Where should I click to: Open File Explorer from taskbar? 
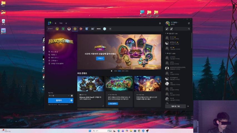coord(131,131)
